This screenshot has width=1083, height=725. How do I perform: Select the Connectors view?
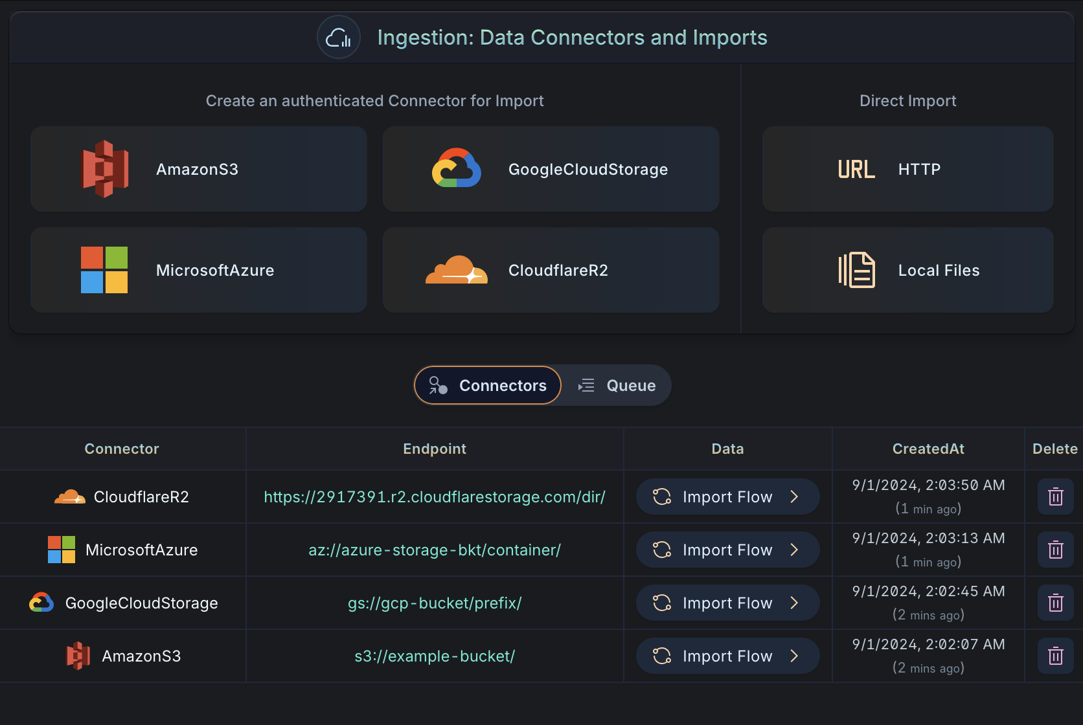[487, 385]
